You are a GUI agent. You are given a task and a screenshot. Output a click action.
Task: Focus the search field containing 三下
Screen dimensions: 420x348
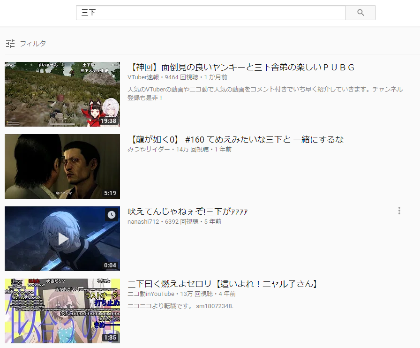(x=211, y=13)
